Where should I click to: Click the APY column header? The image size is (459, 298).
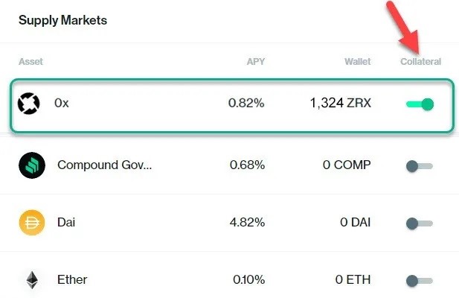[x=256, y=62]
